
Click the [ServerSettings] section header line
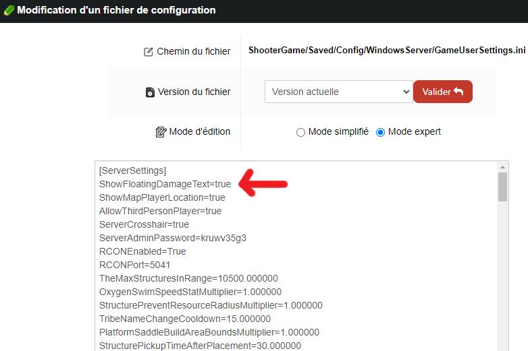point(132,170)
